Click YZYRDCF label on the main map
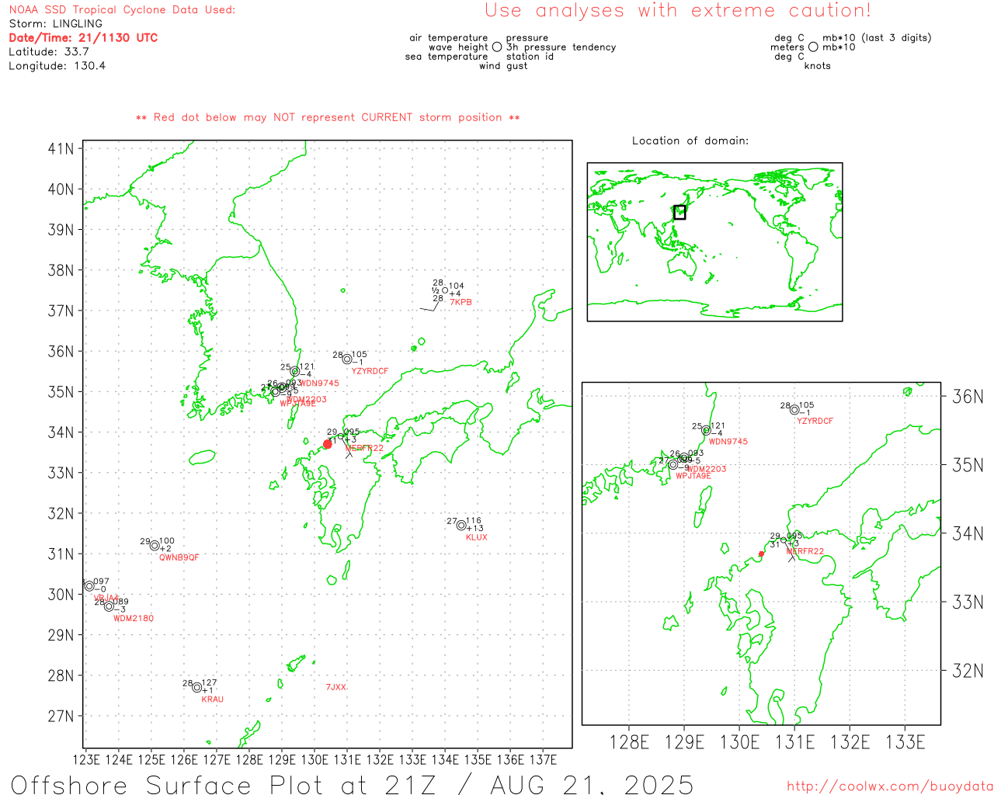994x795 pixels. click(x=370, y=371)
